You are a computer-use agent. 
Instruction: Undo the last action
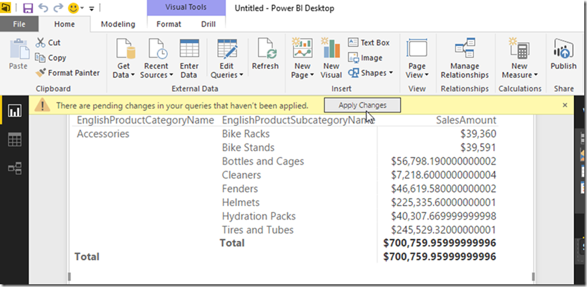point(43,8)
